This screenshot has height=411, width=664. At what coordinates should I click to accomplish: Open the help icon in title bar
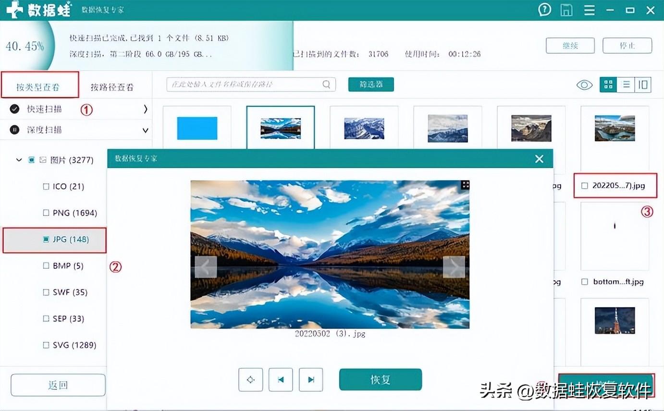[544, 10]
